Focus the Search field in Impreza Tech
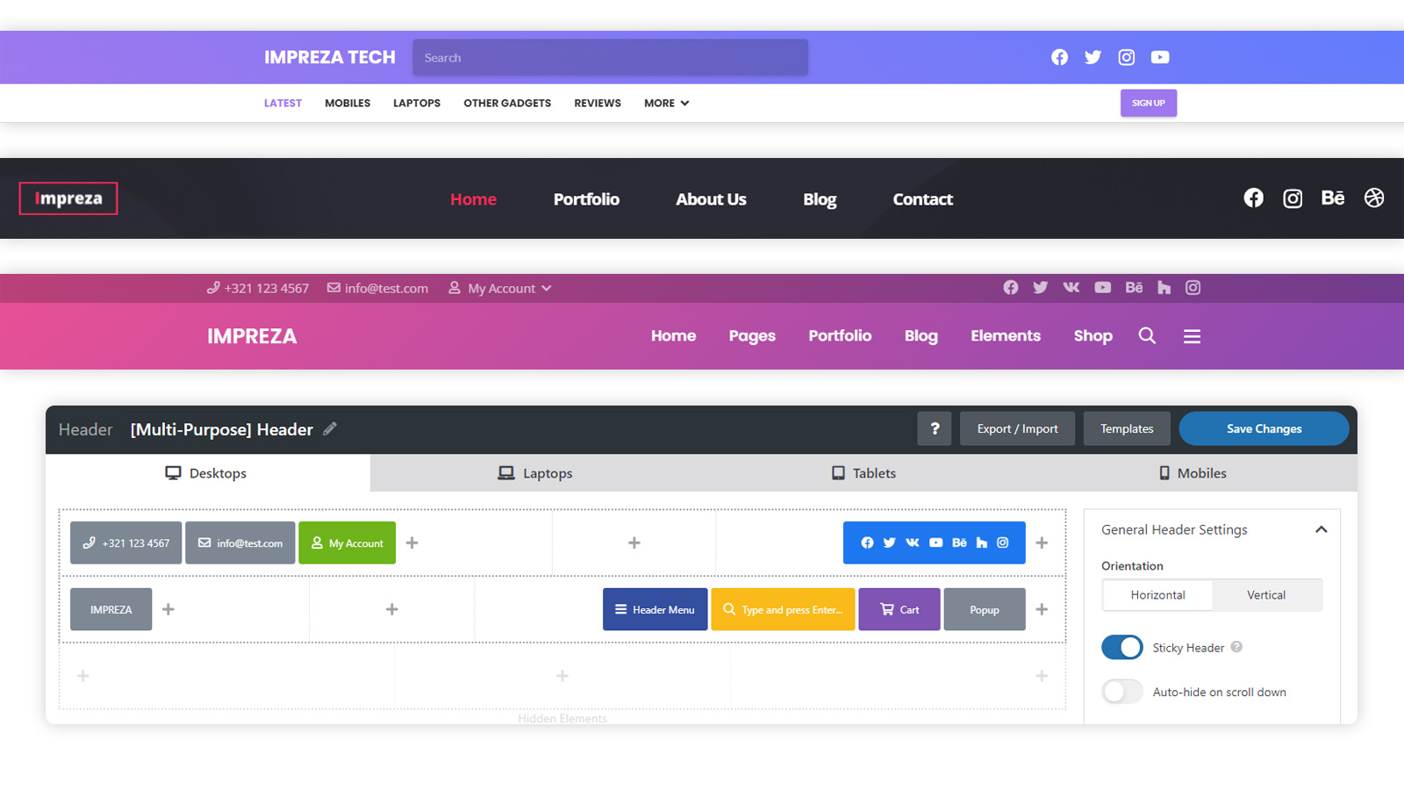The height and width of the screenshot is (790, 1404). [610, 58]
